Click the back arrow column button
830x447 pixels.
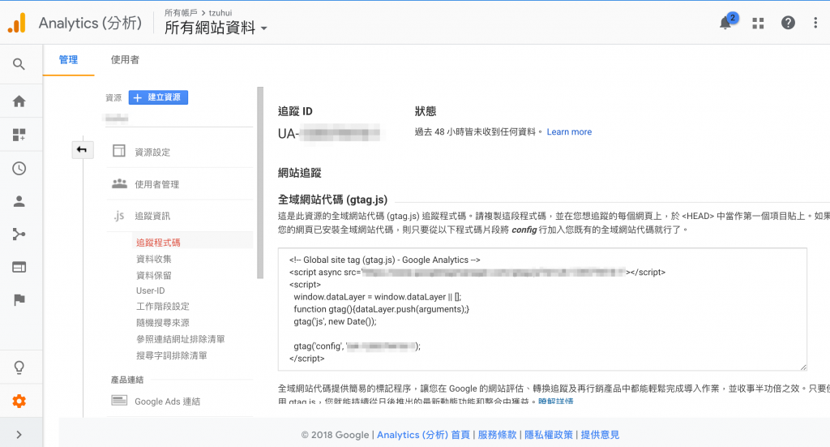82,150
